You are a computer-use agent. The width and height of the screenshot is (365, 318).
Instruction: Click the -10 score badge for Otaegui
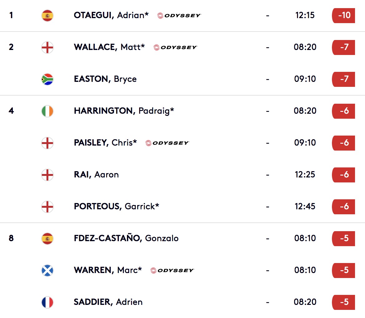pos(343,16)
